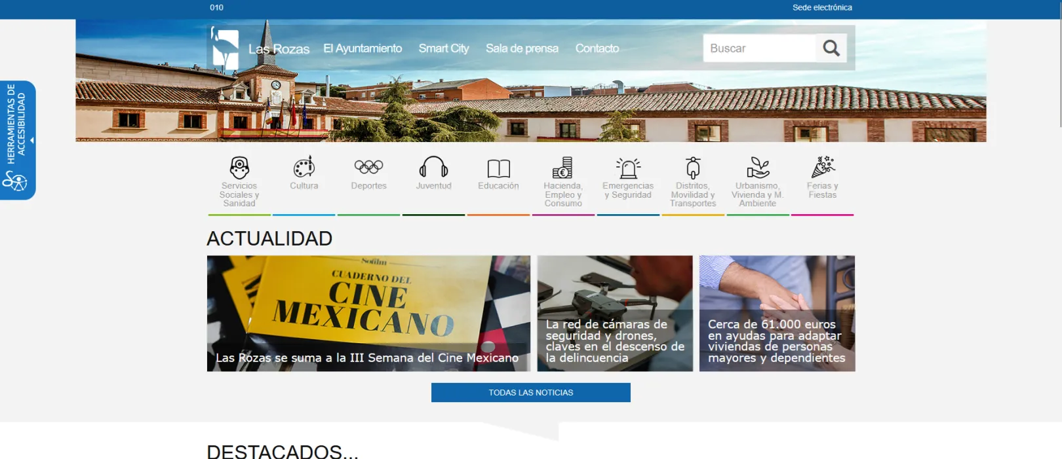This screenshot has width=1062, height=459.
Task: Go to Sala de prensa
Action: [522, 48]
